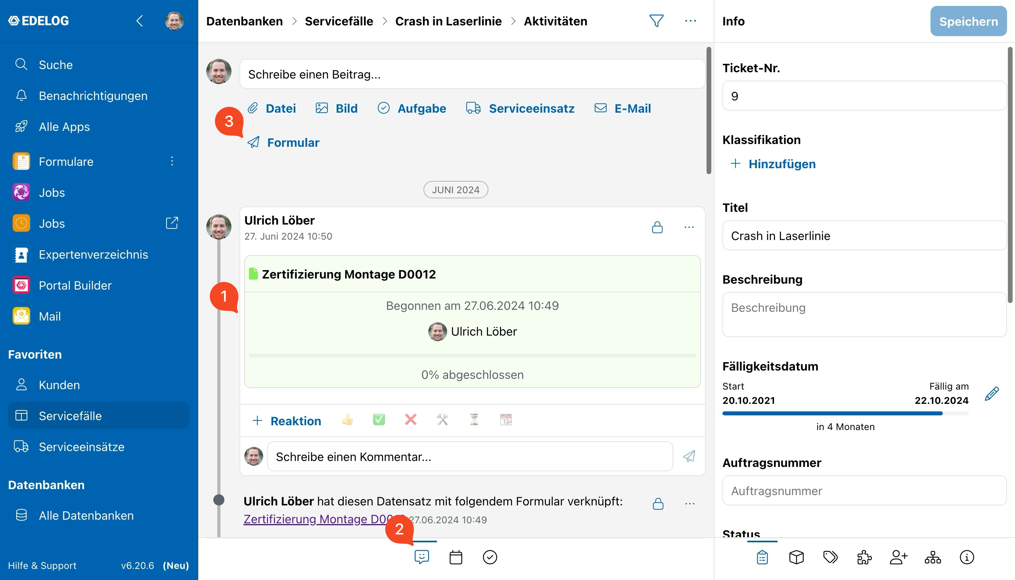Viewport: 1015px width, 580px height.
Task: React with calendar emoji
Action: click(x=506, y=420)
